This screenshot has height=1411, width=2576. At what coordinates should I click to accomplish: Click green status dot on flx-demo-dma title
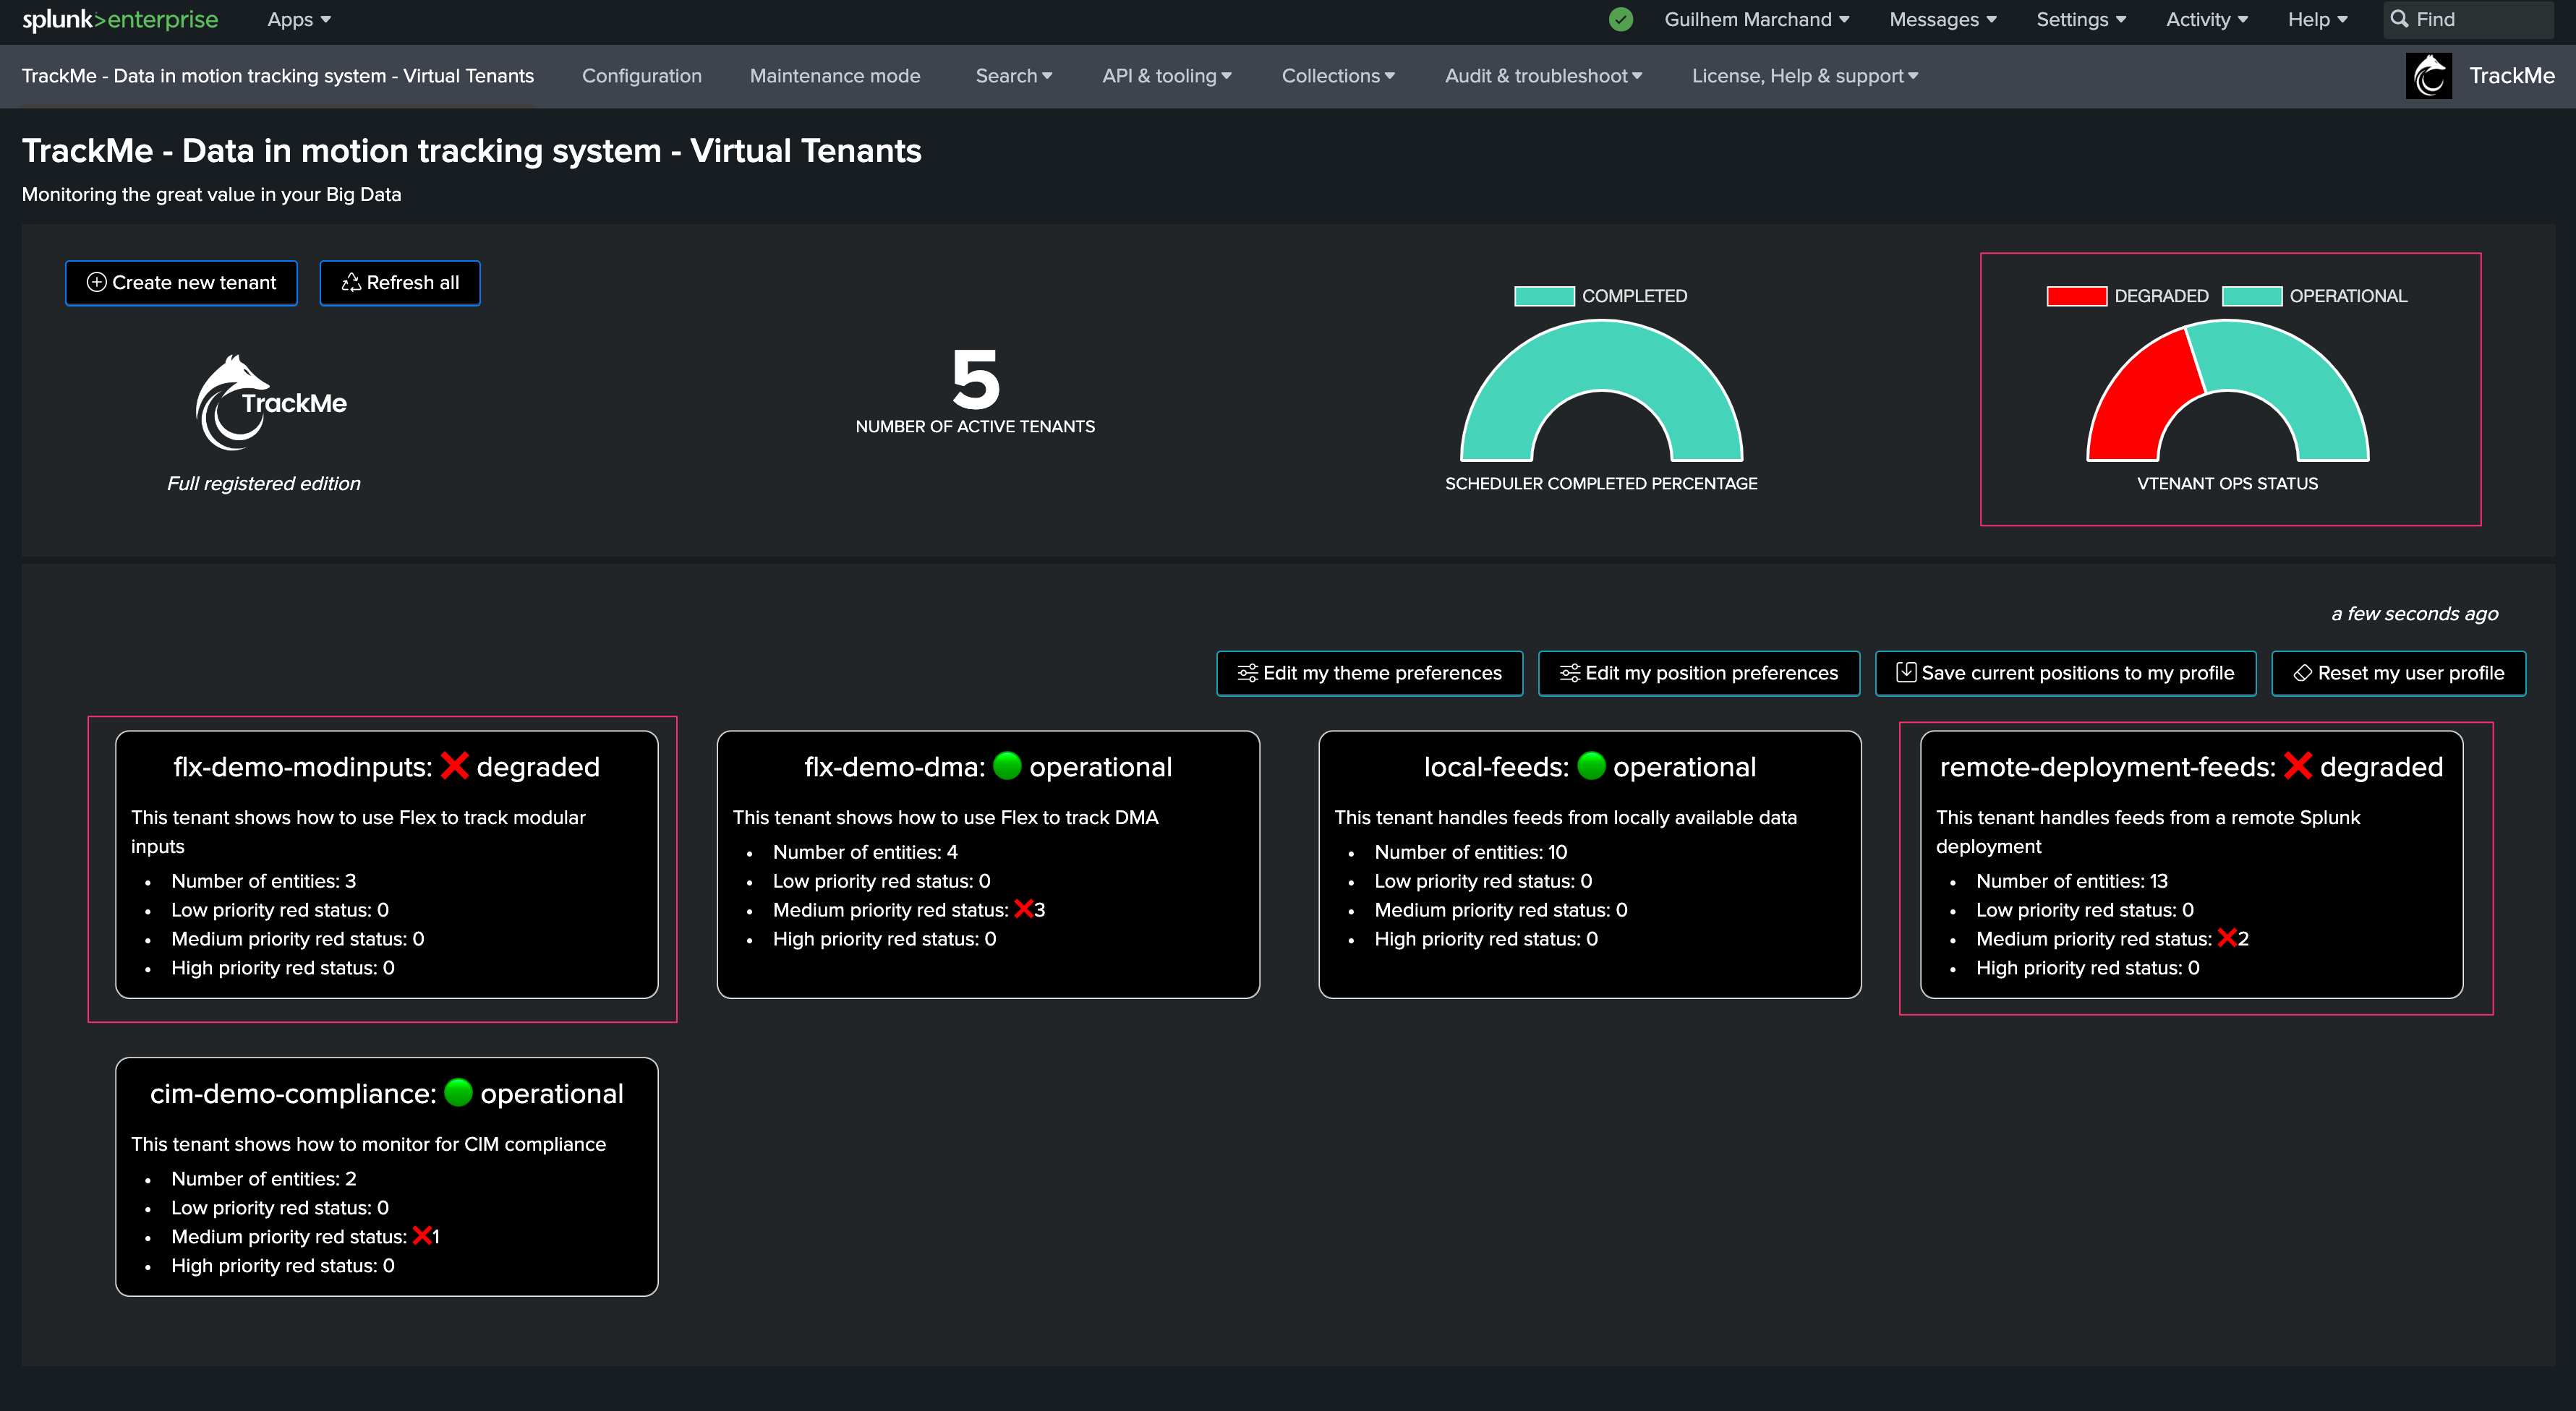(1007, 765)
